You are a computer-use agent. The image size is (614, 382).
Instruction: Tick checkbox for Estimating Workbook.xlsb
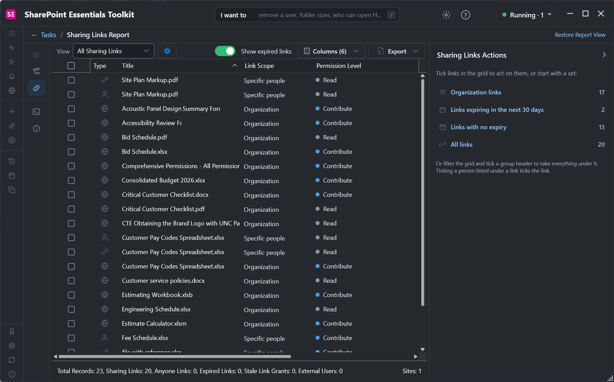coord(71,295)
